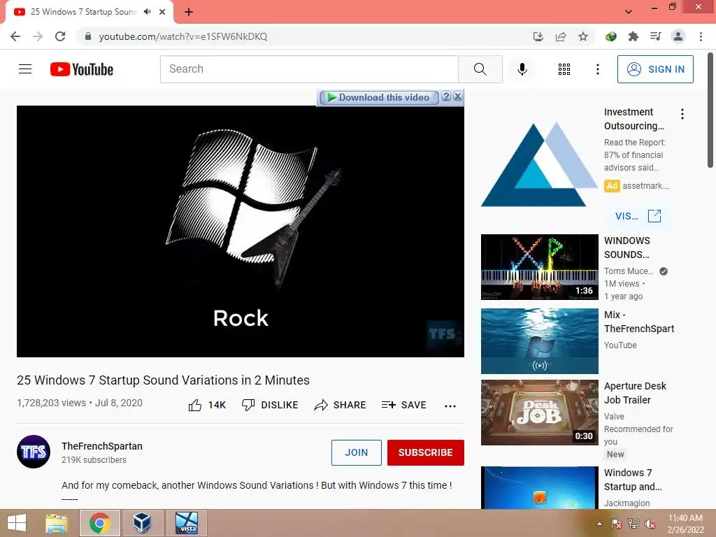This screenshot has width=716, height=537.
Task: Go to YouTube home via logo
Action: 82,69
